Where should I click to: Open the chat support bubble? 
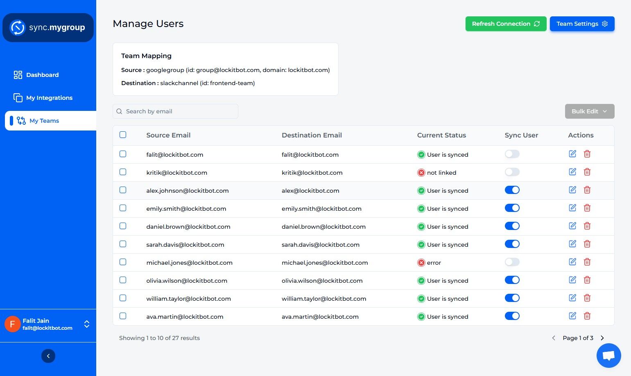point(608,356)
